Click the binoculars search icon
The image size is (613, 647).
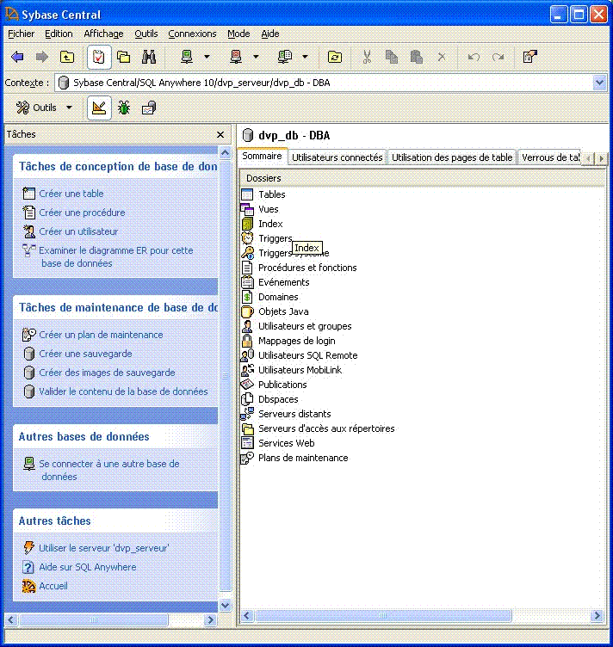(x=148, y=57)
